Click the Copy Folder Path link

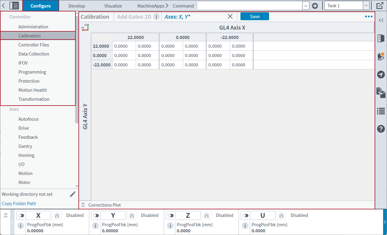pyautogui.click(x=19, y=204)
